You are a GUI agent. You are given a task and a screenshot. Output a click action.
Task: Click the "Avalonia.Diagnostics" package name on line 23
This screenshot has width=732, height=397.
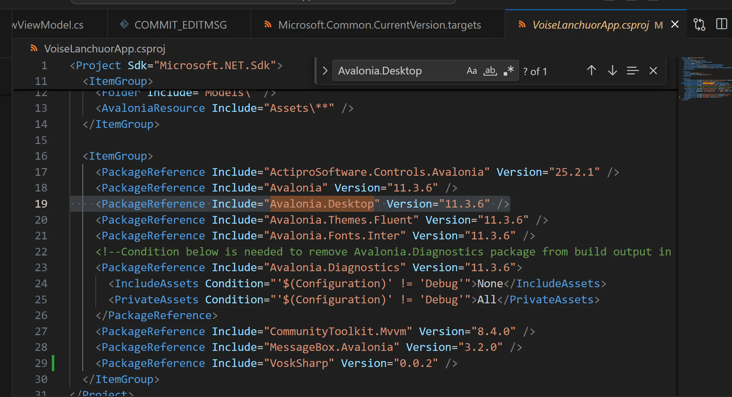click(x=334, y=267)
